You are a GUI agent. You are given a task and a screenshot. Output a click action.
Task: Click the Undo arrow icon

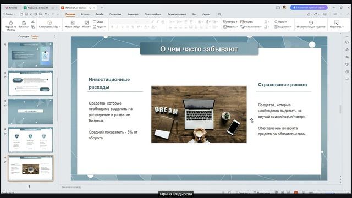click(46, 14)
